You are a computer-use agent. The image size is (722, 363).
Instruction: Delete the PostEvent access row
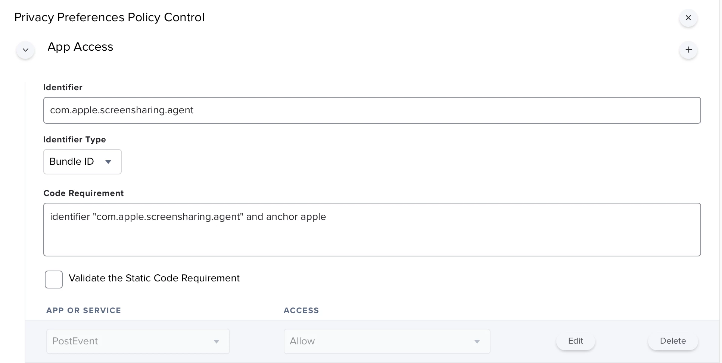(x=673, y=341)
